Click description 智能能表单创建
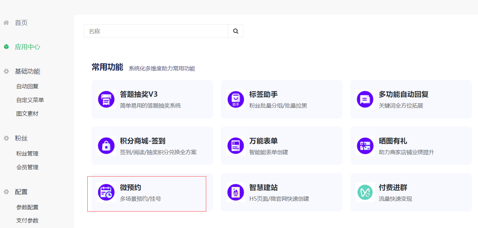This screenshot has height=228, width=478. pos(269,152)
